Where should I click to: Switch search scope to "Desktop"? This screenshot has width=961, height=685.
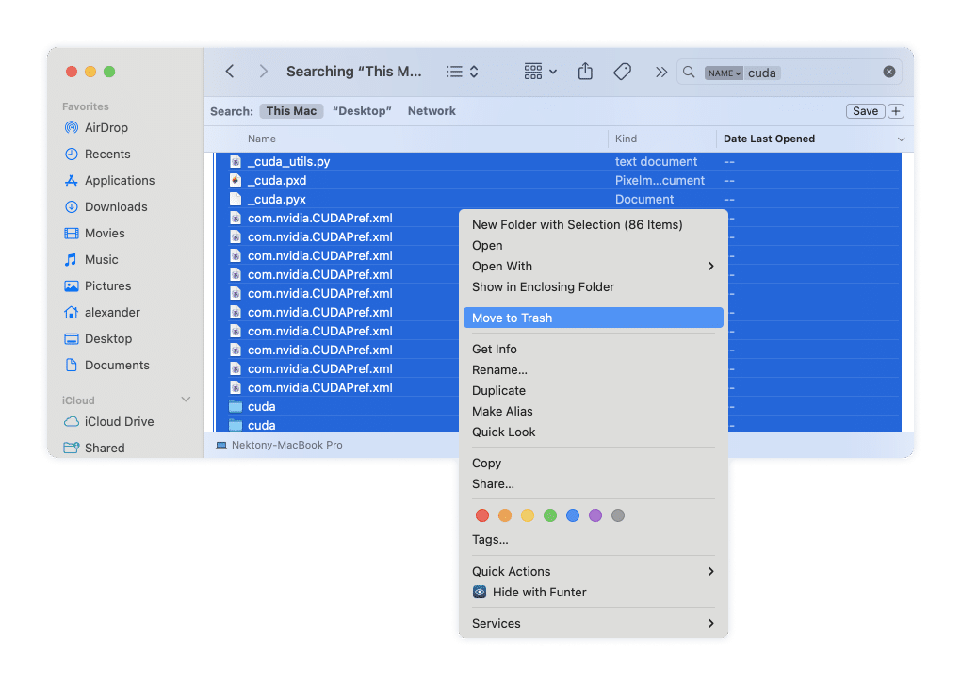point(362,111)
